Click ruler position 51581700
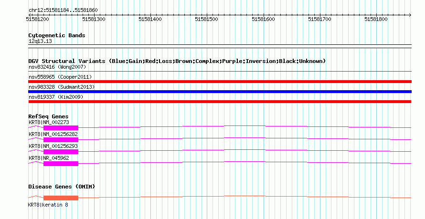The height and width of the screenshot is (219, 425). click(x=319, y=19)
